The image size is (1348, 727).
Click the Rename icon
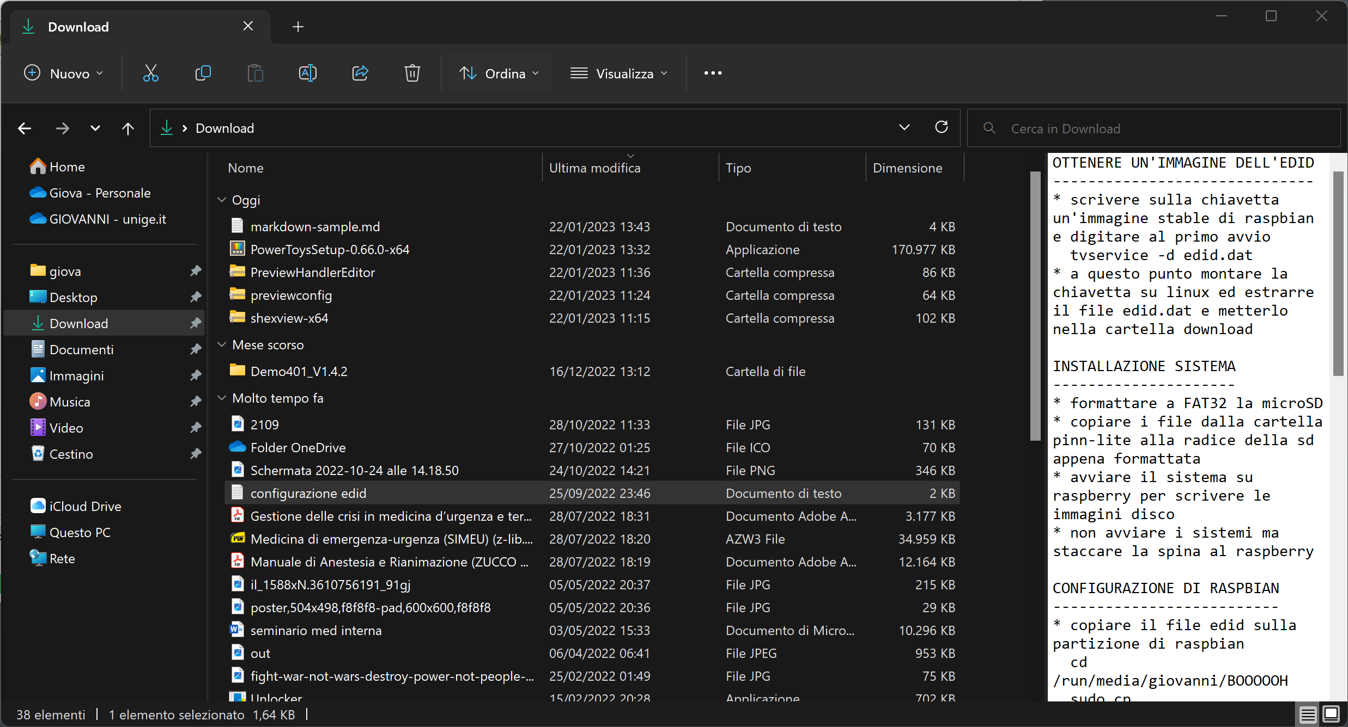click(x=307, y=73)
